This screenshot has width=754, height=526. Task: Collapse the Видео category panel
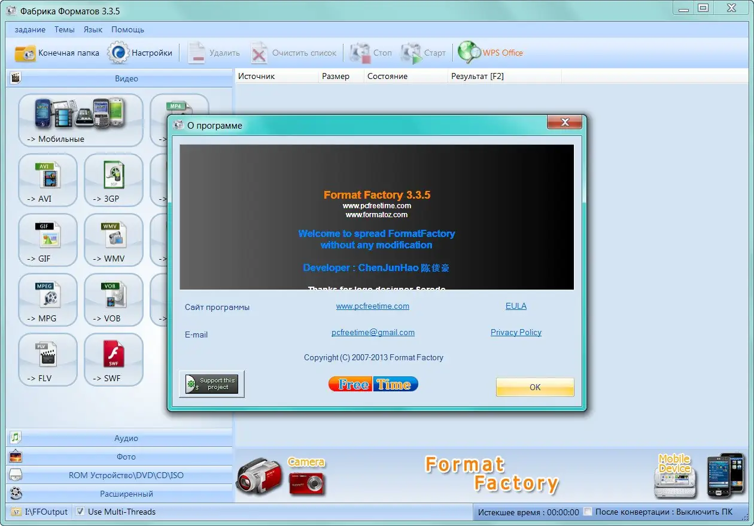(120, 78)
